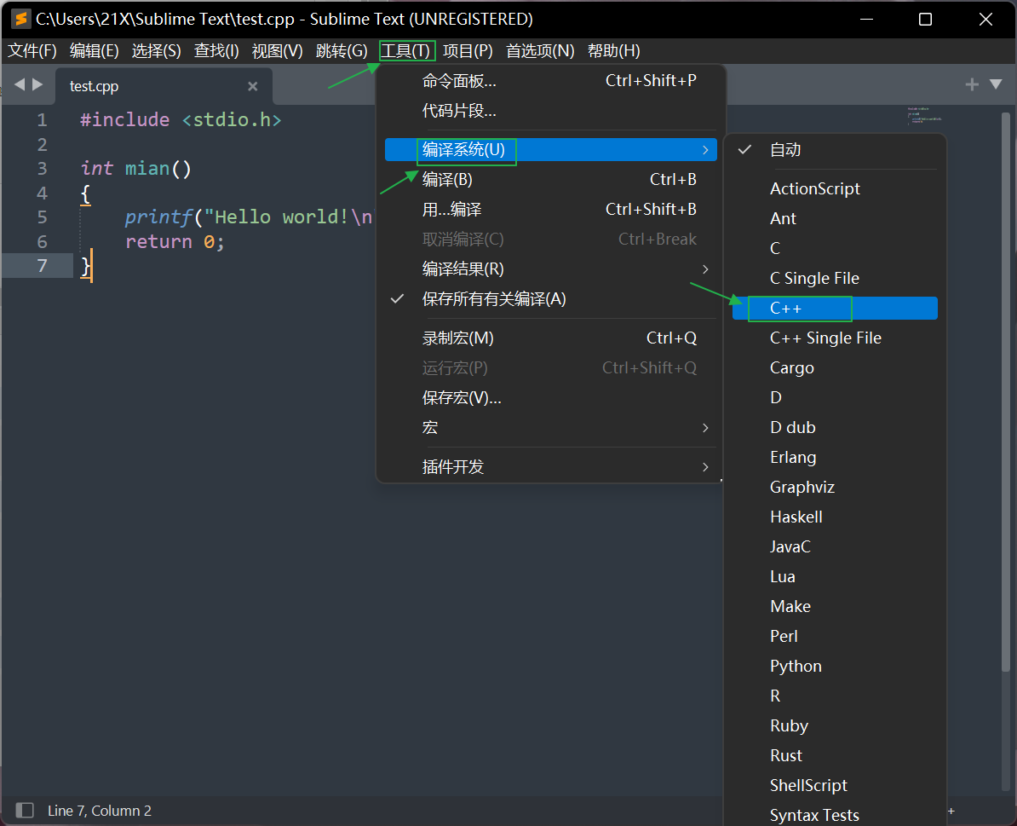This screenshot has width=1017, height=826.
Task: Open the 项目(P) menu
Action: [468, 50]
